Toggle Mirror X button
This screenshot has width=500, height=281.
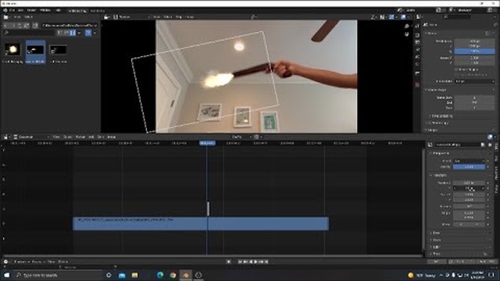[462, 224]
